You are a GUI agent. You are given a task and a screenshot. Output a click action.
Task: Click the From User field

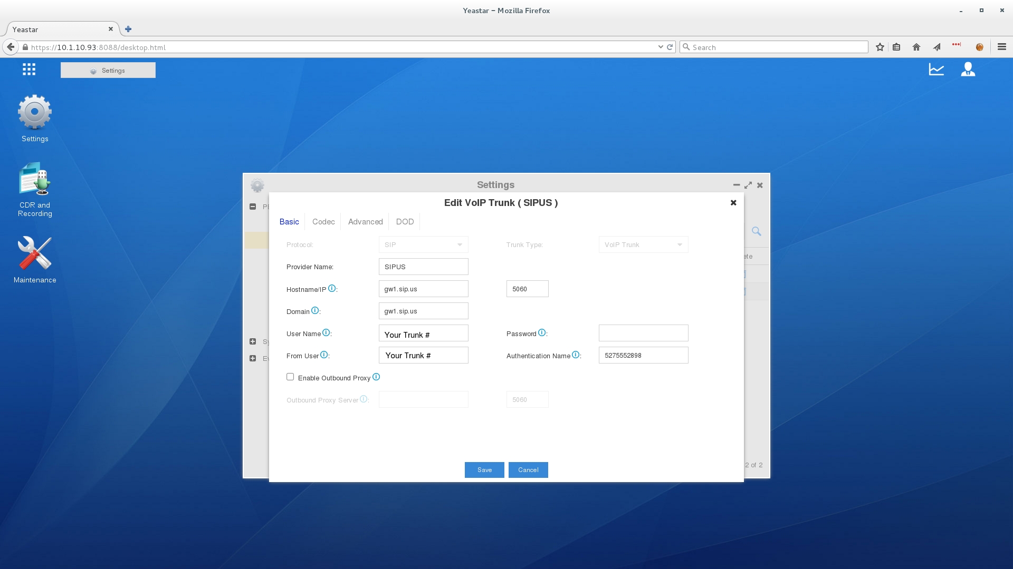pos(423,355)
